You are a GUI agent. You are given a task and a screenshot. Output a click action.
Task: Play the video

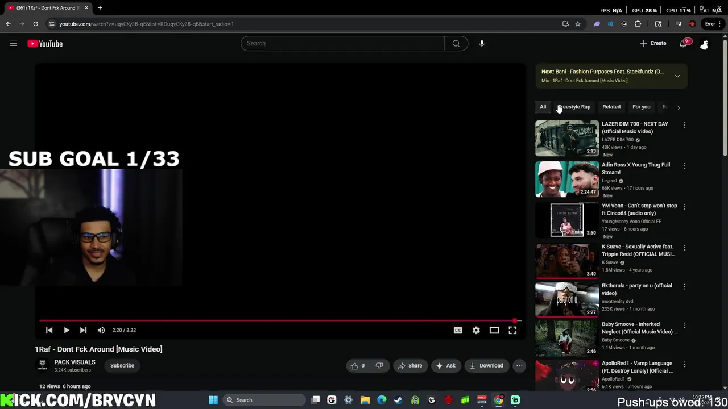coord(66,330)
